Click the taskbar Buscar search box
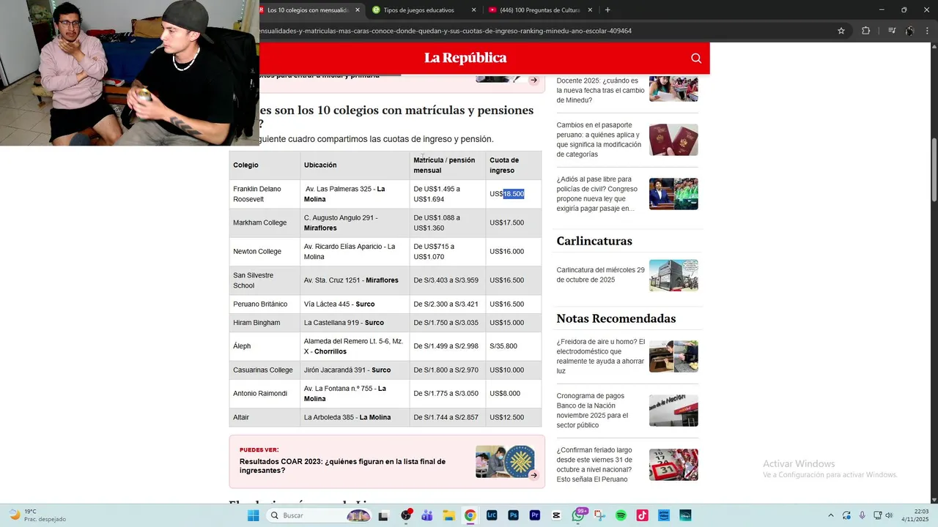This screenshot has width=938, height=527. (320, 515)
